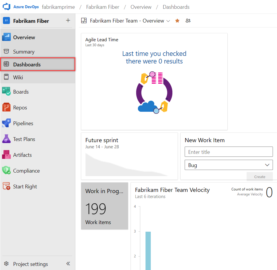Collapse the sidebar with double chevron

click(x=68, y=264)
